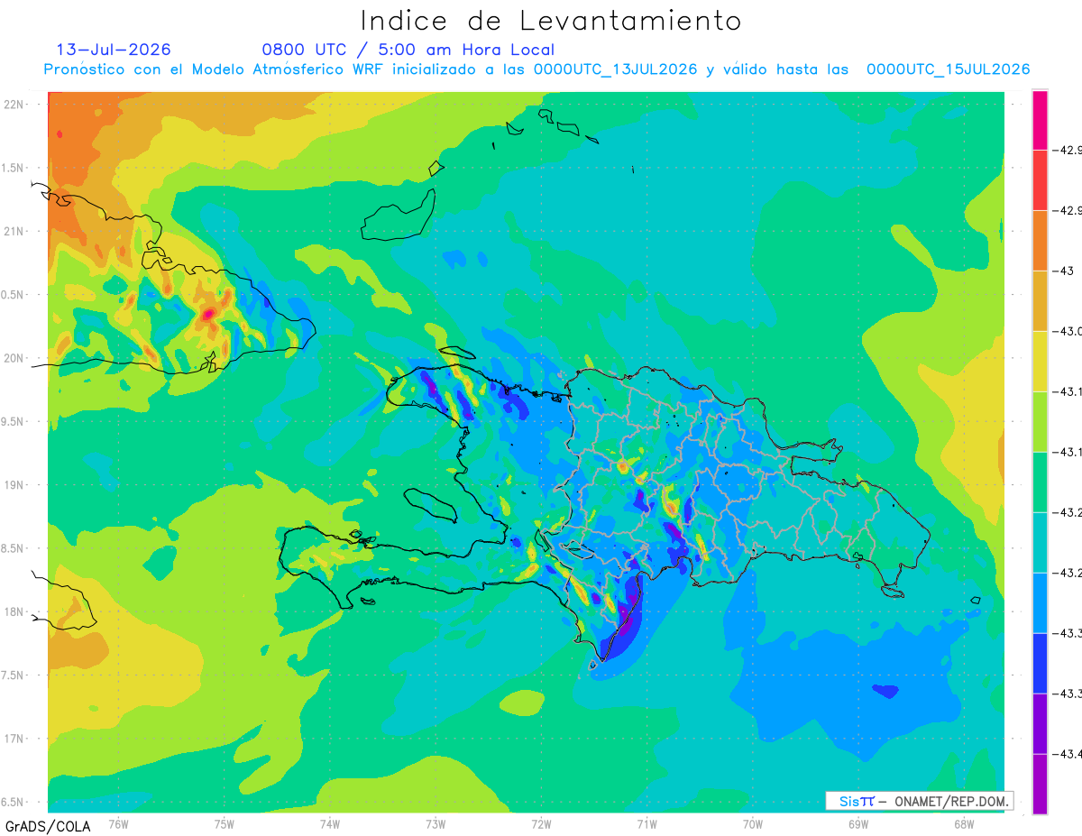
Task: Select the red swatch in the color legend
Action: point(1040,179)
